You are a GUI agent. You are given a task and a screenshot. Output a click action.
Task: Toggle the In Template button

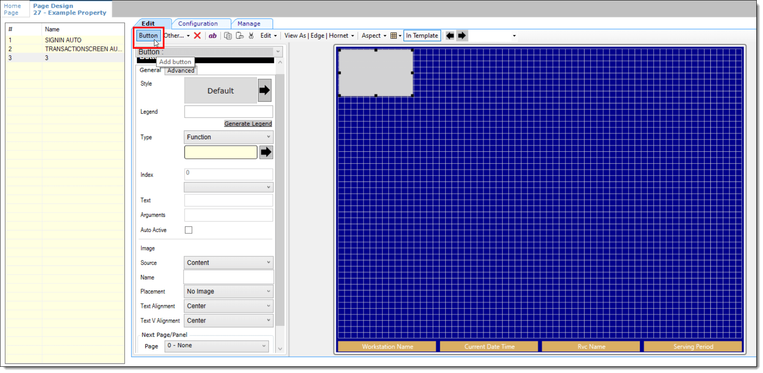point(422,36)
